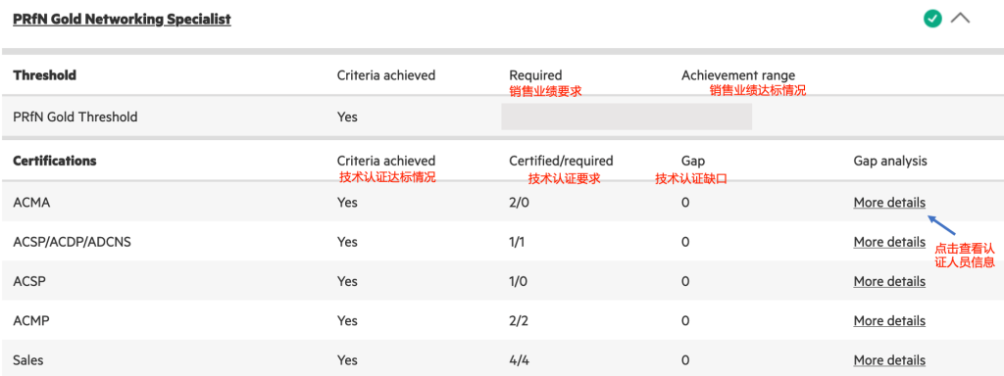This screenshot has width=1004, height=376.
Task: Select the Threshold section header
Action: tap(45, 75)
